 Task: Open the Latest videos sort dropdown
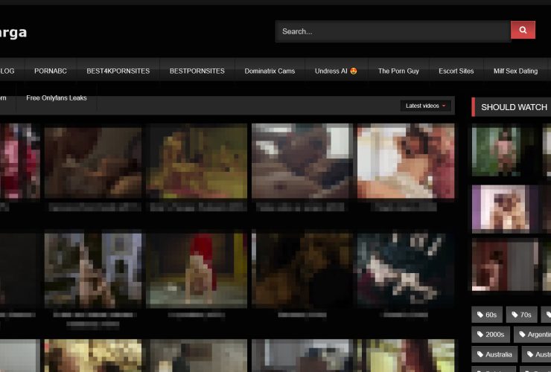click(x=425, y=106)
